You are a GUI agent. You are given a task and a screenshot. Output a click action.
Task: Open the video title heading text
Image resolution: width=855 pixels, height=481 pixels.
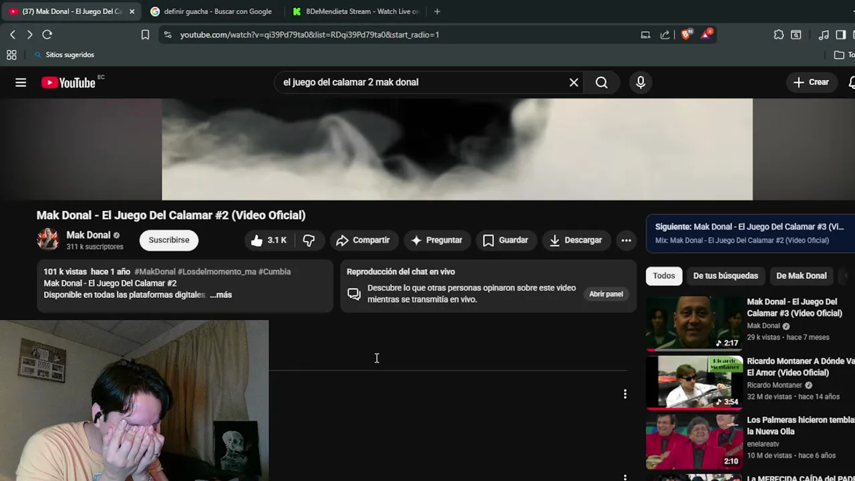point(171,215)
